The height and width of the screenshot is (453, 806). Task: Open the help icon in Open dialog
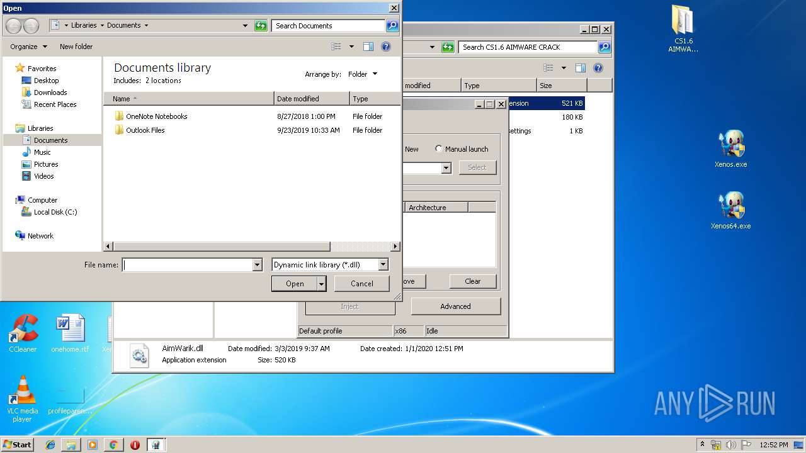click(x=386, y=47)
